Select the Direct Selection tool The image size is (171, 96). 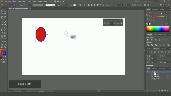5,11
